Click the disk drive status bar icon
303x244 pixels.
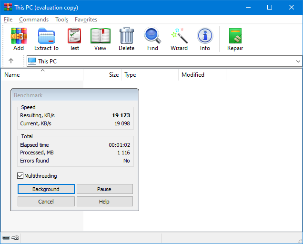(x=6, y=238)
